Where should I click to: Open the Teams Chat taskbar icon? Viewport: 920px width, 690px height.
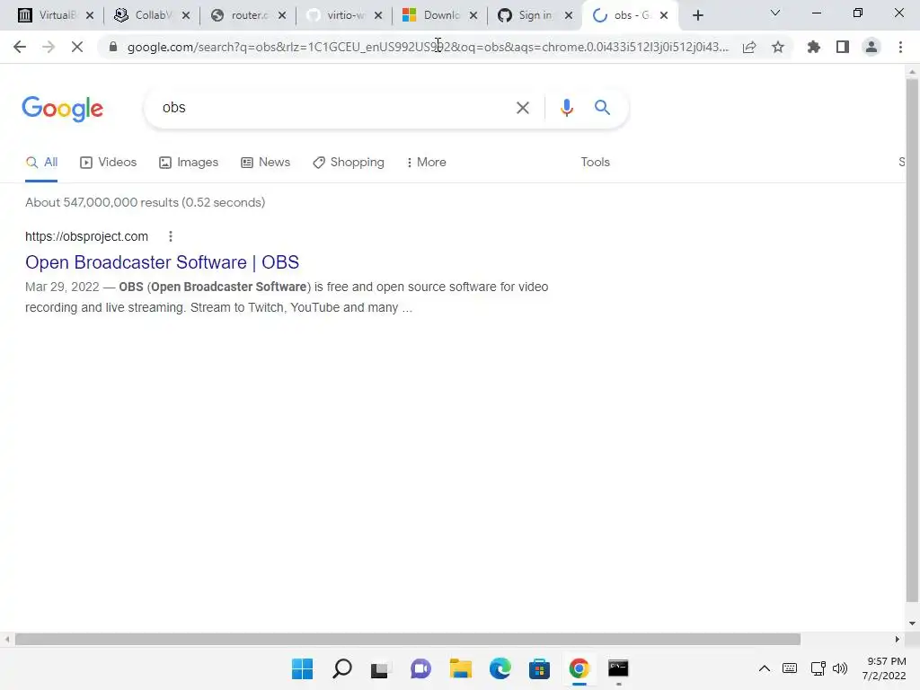coord(420,668)
